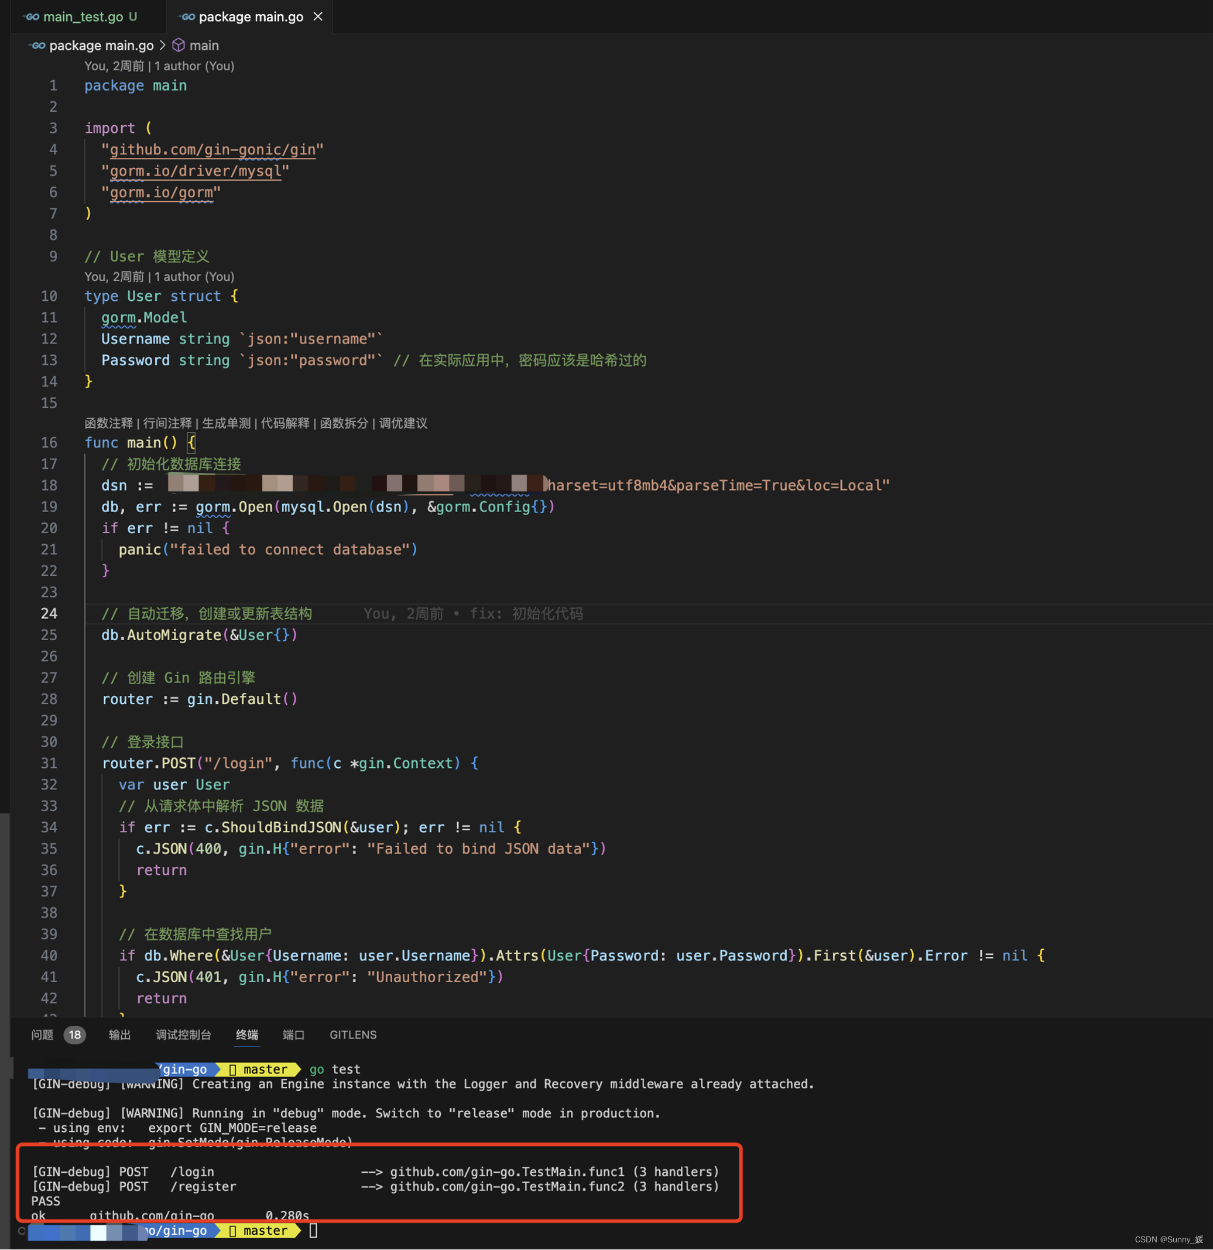Open the 调试控制台 debug console tab

(x=183, y=1035)
